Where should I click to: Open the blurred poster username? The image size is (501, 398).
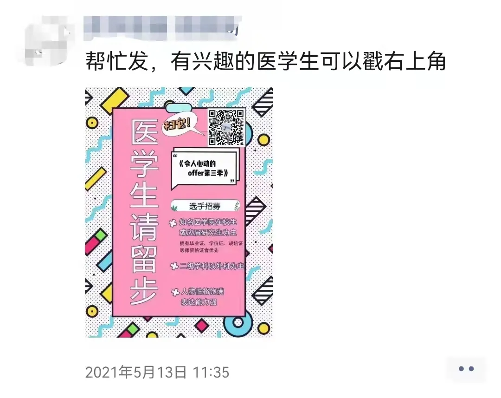click(x=161, y=28)
